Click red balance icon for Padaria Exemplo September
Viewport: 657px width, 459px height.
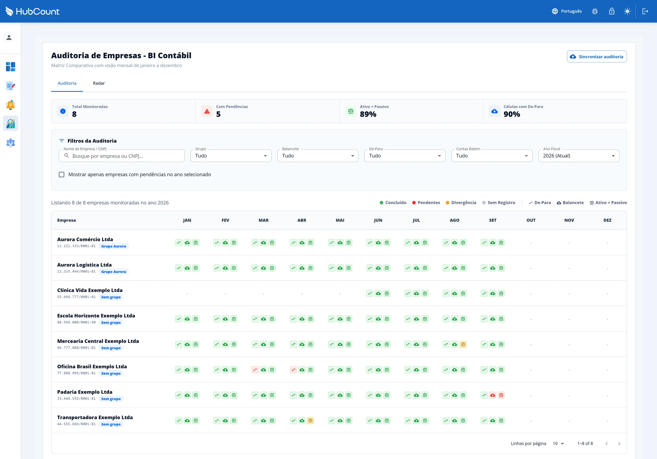coord(501,395)
